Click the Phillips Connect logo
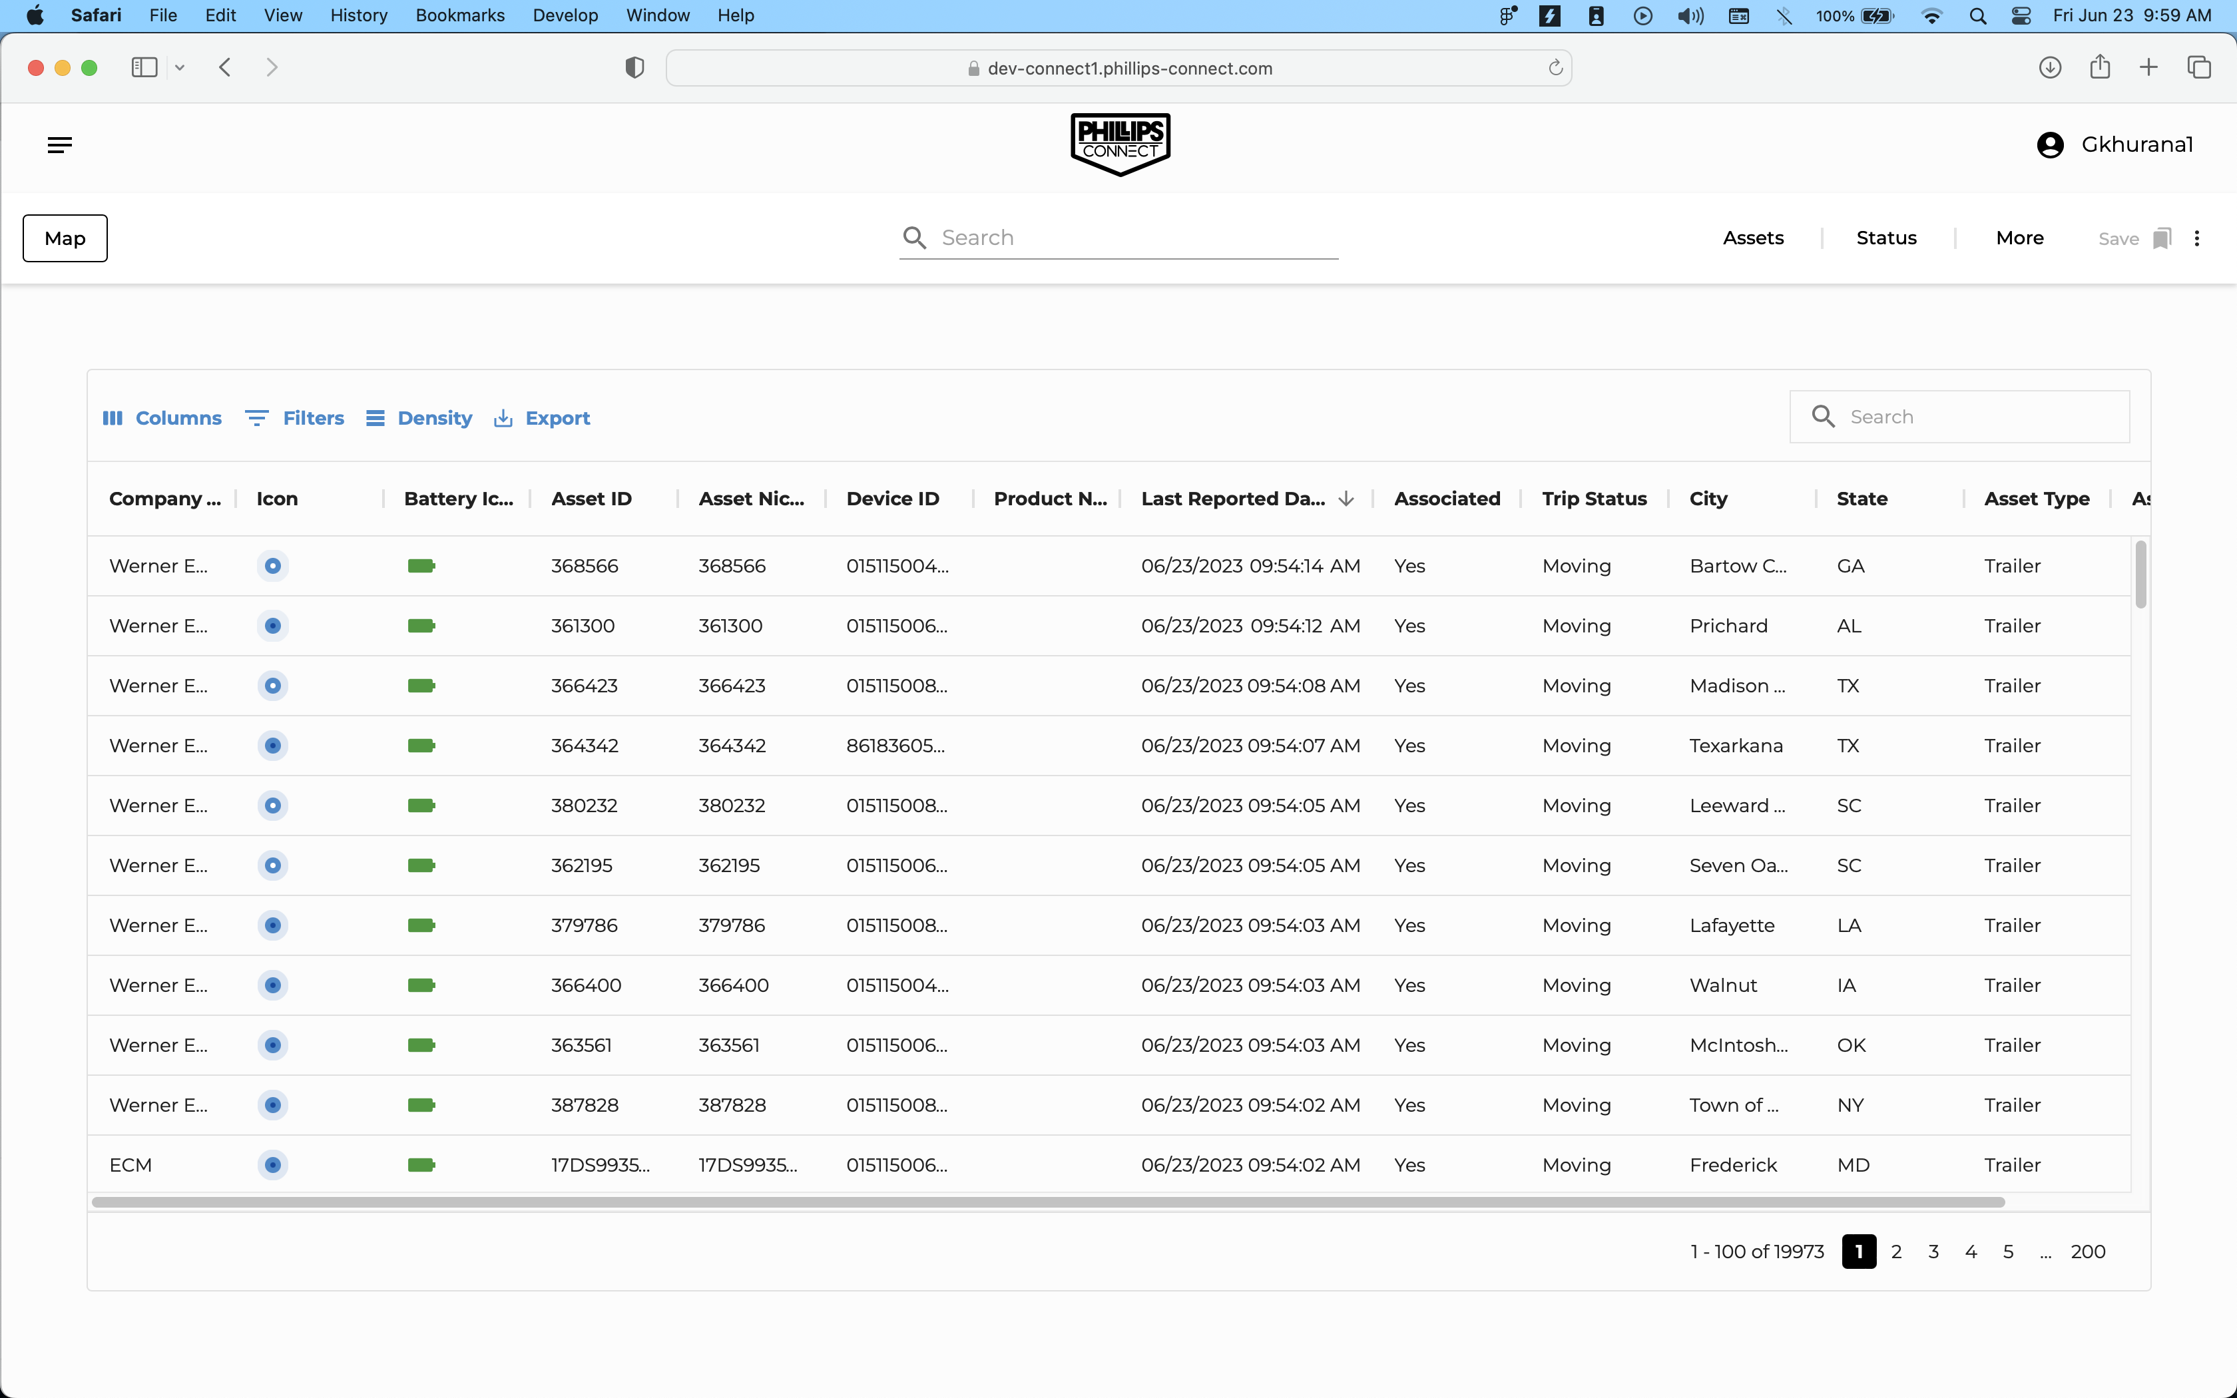 click(1120, 144)
